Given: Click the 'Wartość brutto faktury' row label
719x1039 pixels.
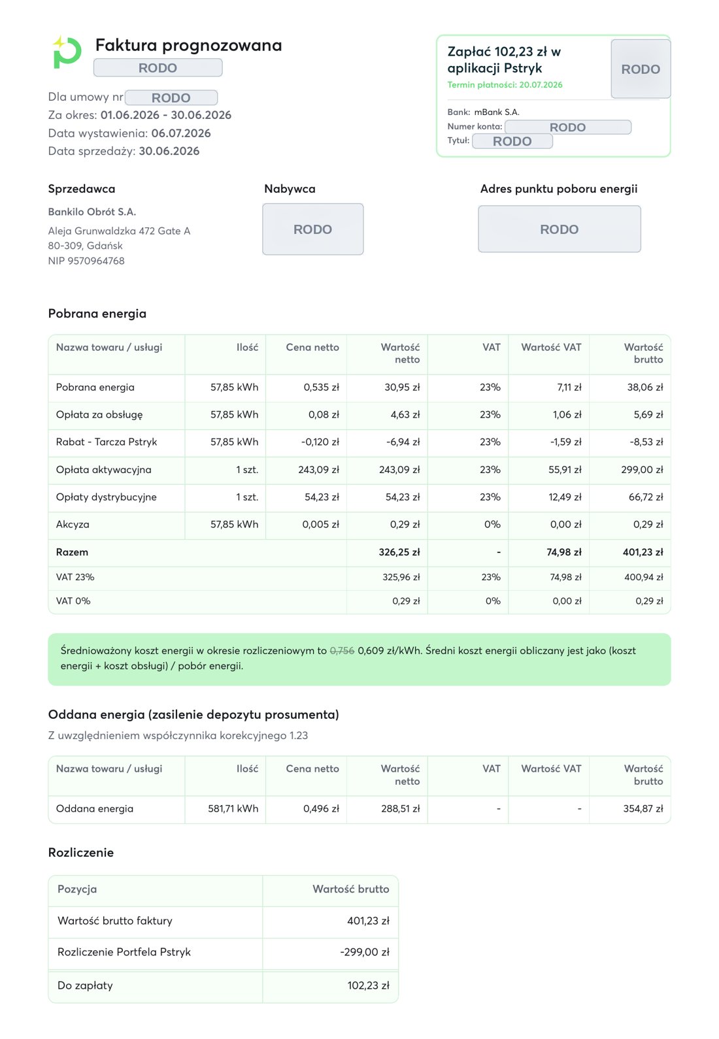Looking at the screenshot, I should [115, 921].
